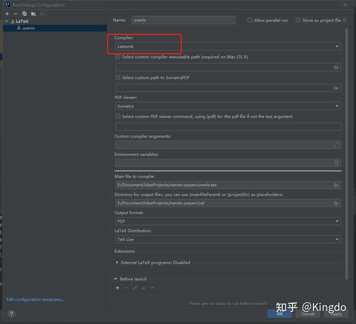Viewport: 356px width, 324px height.
Task: Browse for the main file to compile
Action: (x=336, y=185)
